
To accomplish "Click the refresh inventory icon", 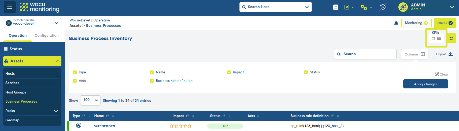I will click(451, 39).
